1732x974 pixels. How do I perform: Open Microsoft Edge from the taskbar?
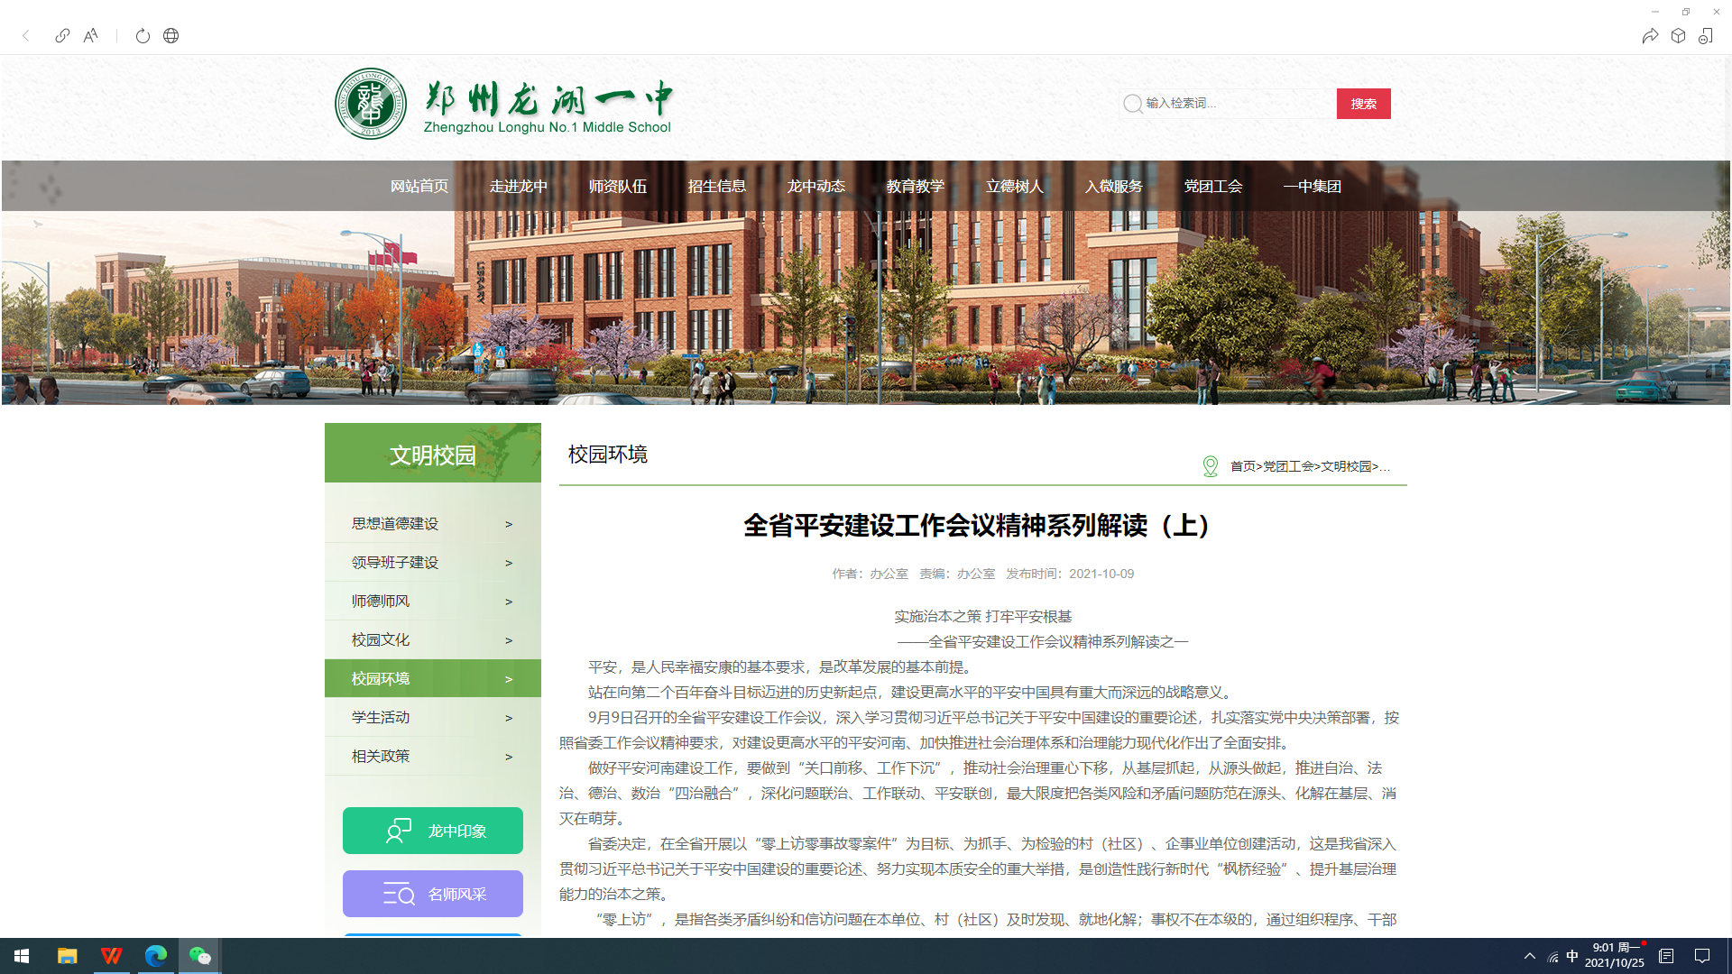pos(156,956)
